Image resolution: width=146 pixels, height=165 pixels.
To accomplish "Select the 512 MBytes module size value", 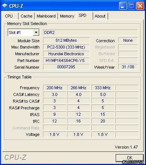I will click(66, 40).
